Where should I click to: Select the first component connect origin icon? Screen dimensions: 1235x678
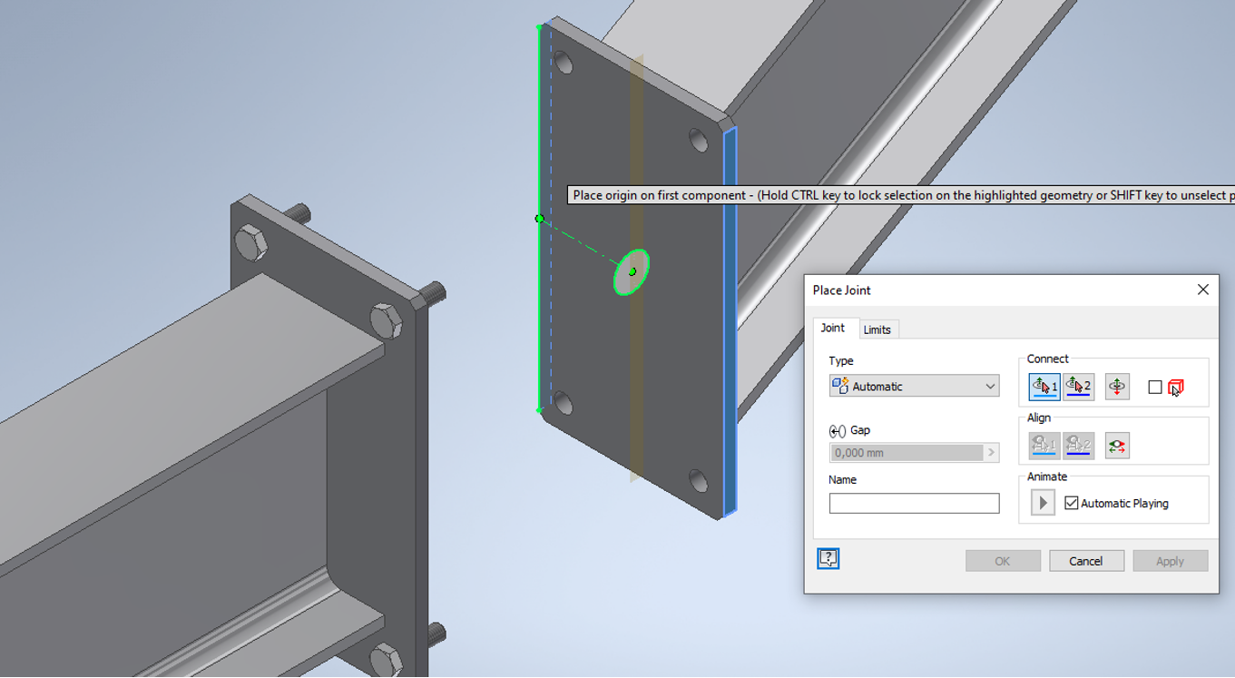[x=1043, y=386]
